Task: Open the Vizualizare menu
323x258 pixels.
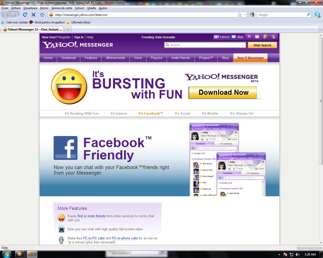Action: pos(30,8)
